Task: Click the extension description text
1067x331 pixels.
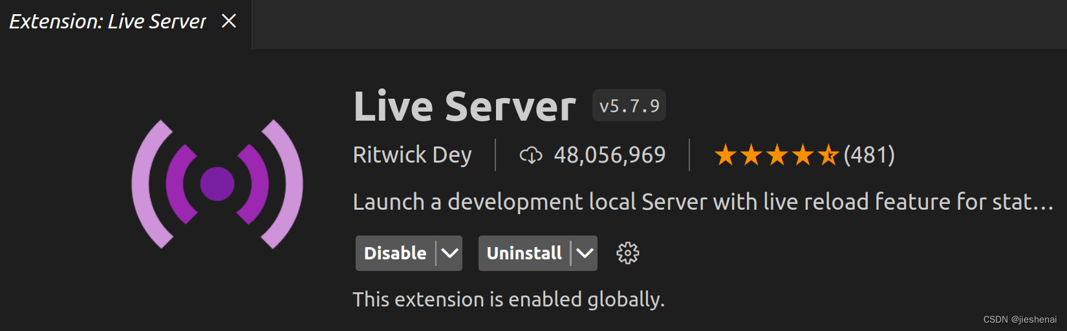Action: point(703,202)
